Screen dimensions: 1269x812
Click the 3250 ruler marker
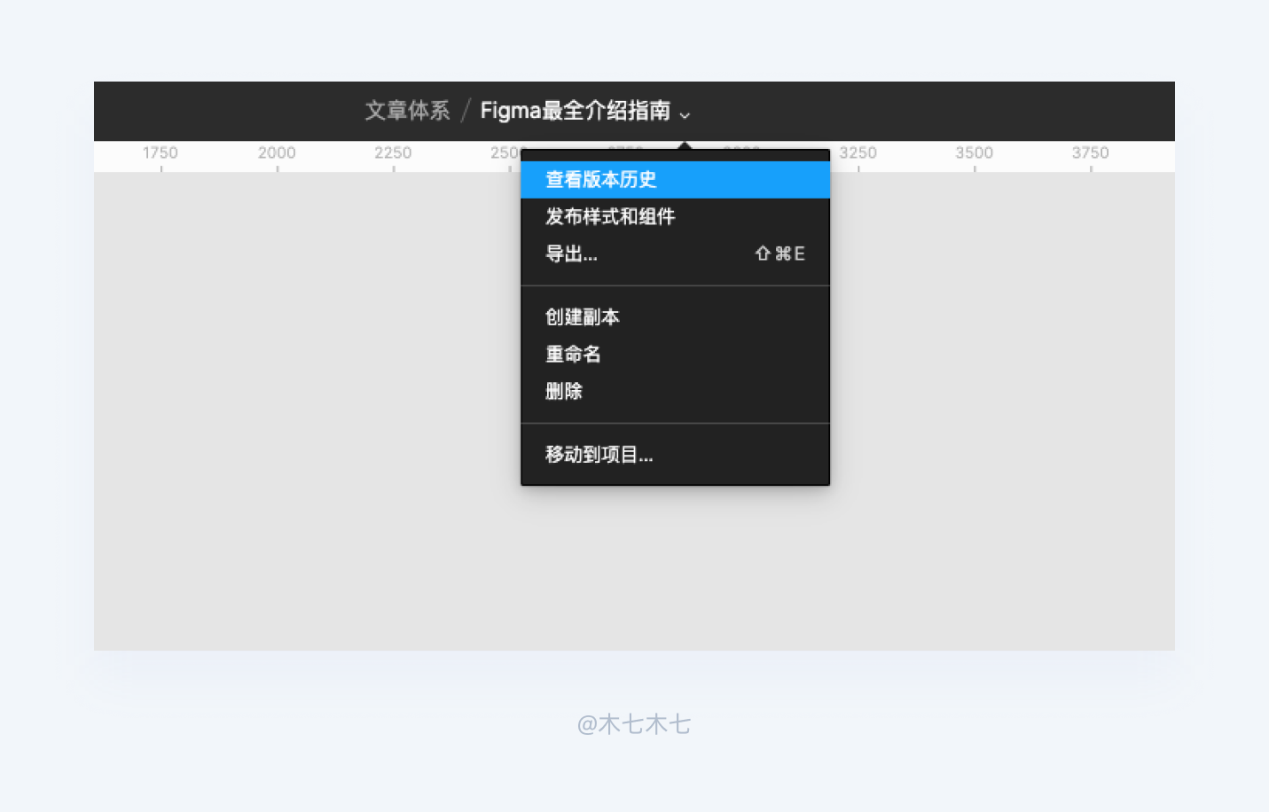coord(858,152)
